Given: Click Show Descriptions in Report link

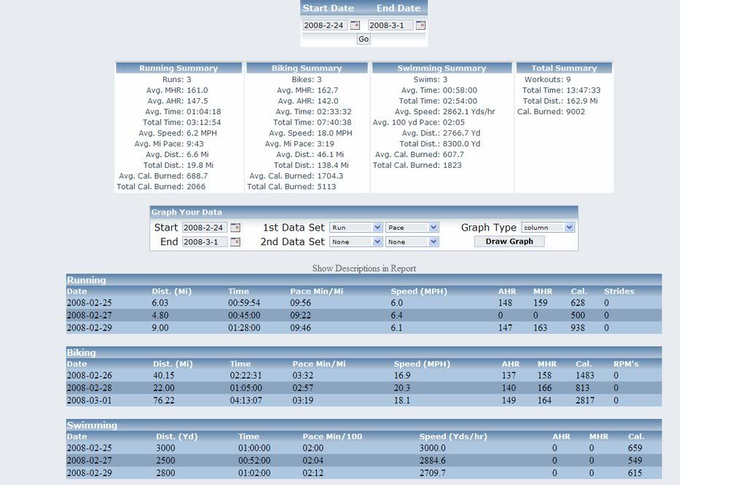Looking at the screenshot, I should (x=364, y=268).
